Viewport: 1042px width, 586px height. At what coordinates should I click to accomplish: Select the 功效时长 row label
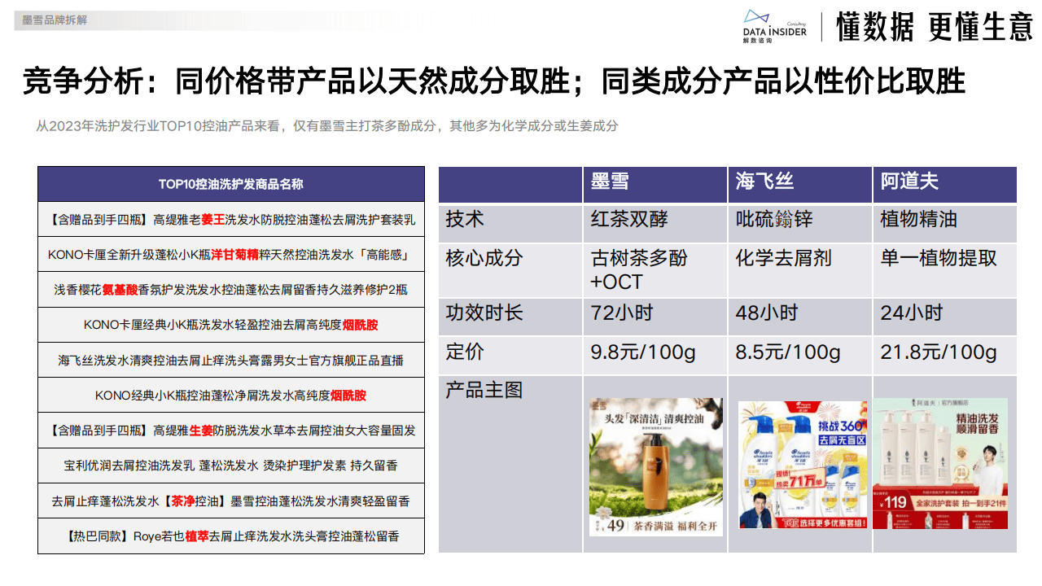click(x=510, y=317)
